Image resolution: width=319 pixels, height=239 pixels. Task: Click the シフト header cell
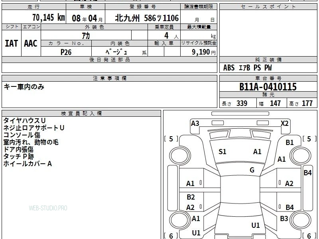tap(12, 27)
